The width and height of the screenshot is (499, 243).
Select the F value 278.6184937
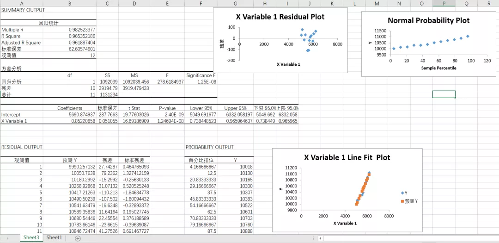[167, 81]
